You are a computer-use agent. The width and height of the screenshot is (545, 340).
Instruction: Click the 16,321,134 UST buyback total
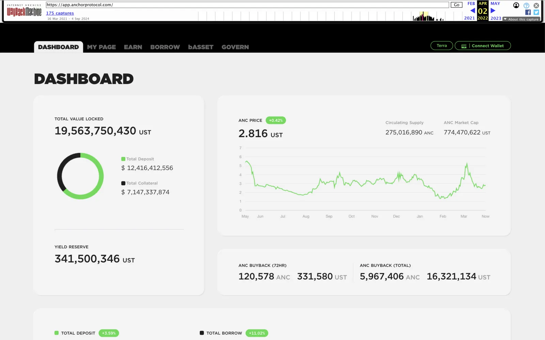point(458,277)
